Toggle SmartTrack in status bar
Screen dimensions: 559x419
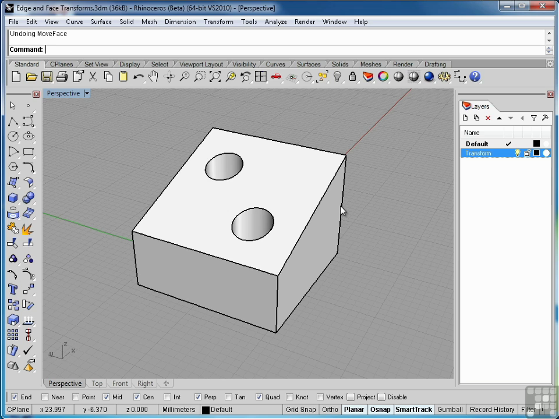coord(413,410)
